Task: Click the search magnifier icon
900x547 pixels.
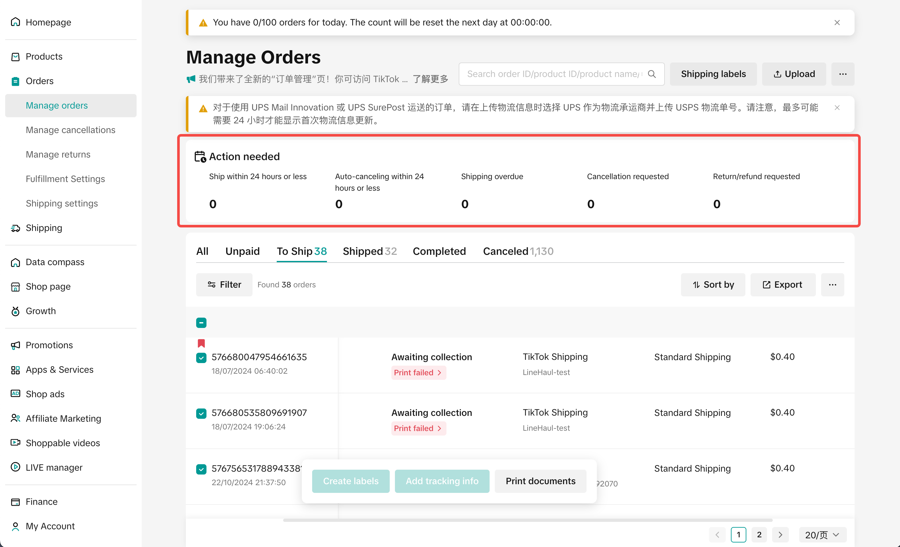Action: (652, 74)
